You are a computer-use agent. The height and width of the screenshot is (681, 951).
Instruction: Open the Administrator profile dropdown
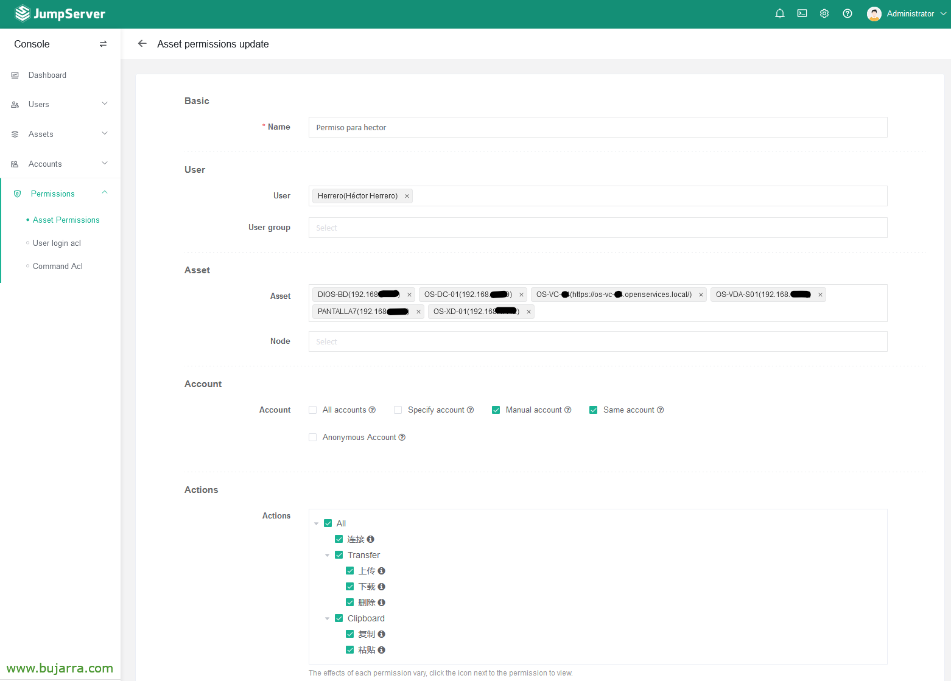(x=906, y=13)
